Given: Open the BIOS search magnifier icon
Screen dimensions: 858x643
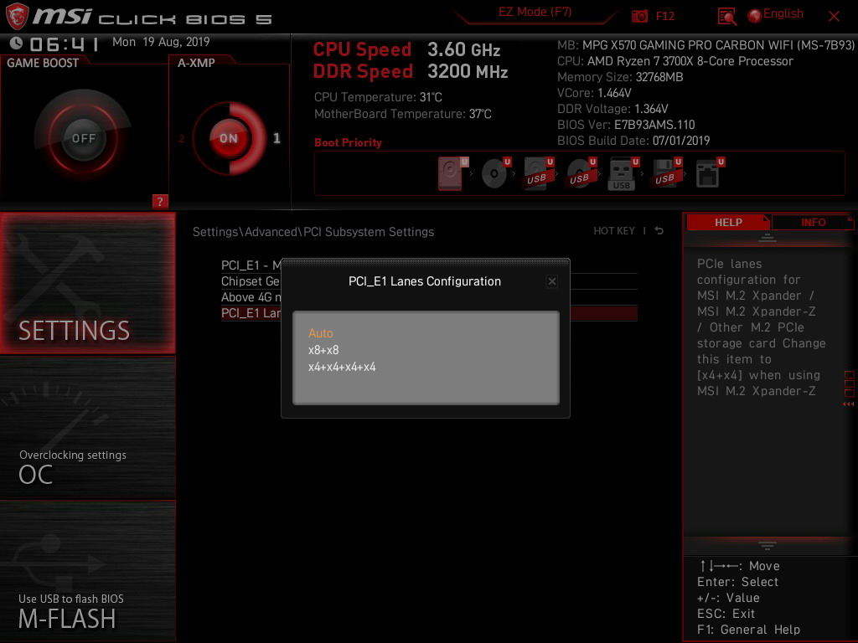Looking at the screenshot, I should coord(726,17).
